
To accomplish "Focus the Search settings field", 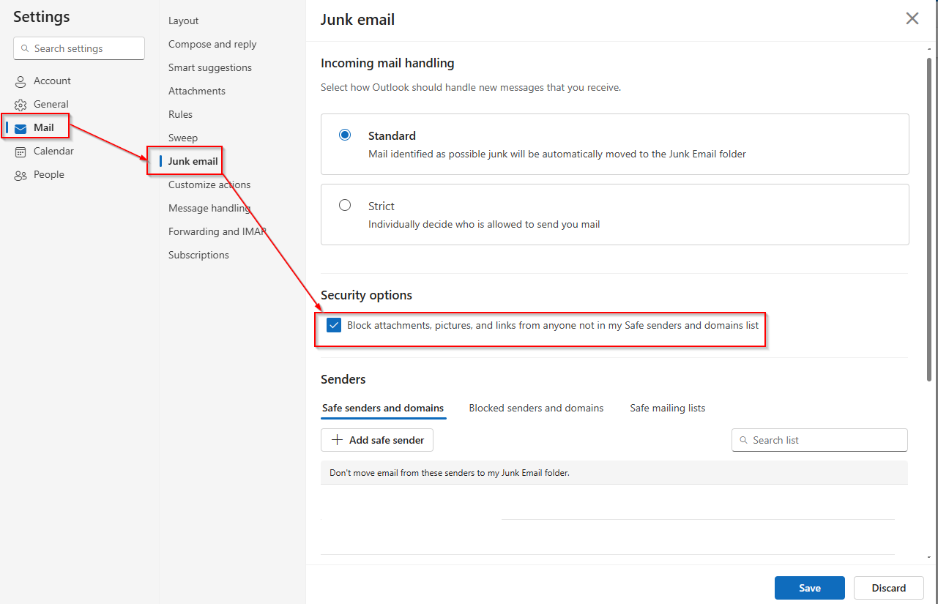I will 79,48.
